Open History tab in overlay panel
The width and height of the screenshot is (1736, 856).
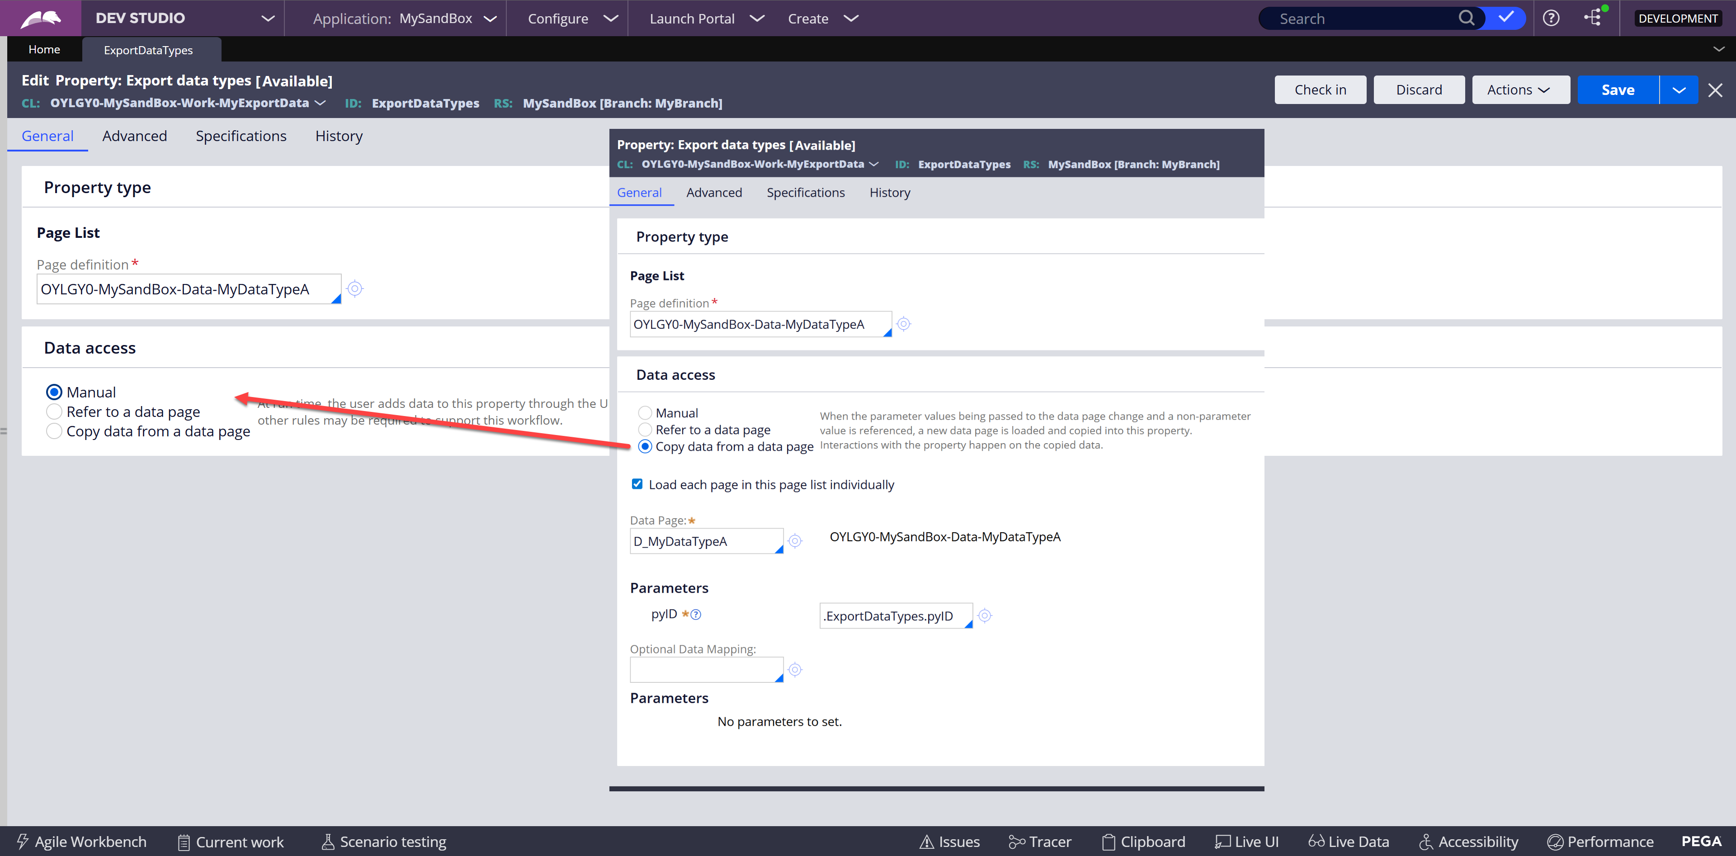coord(890,193)
